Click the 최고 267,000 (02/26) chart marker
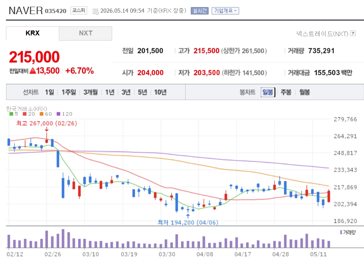This screenshot has width=364, height=265. pyautogui.click(x=47, y=123)
